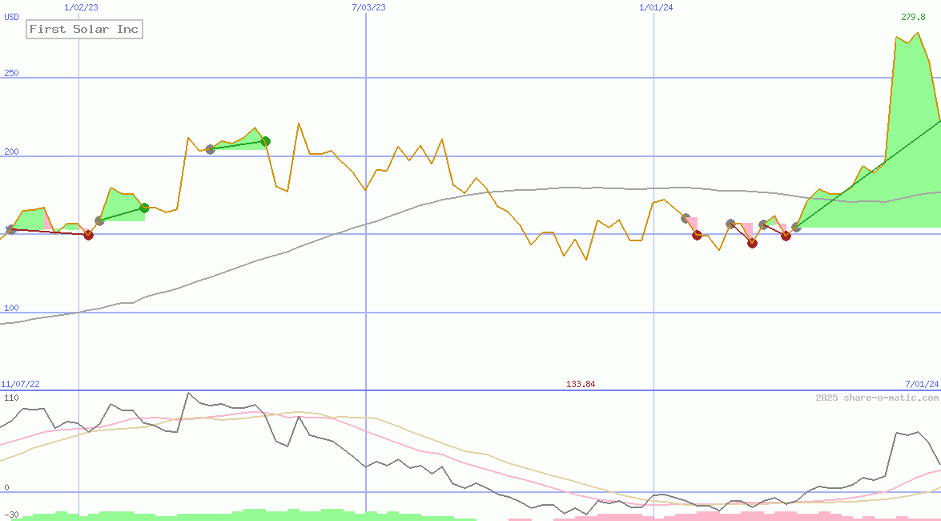
Task: Click the 200 price axis label
Action: [11, 151]
